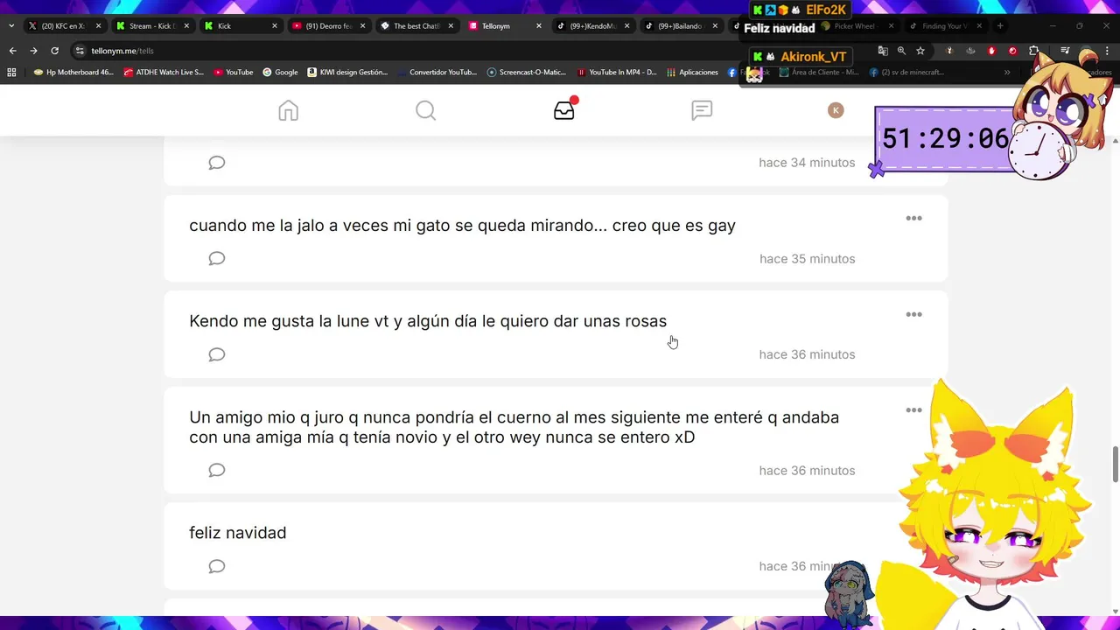Viewport: 1120px width, 630px height.
Task: Open the YouTube bookmark
Action: click(x=234, y=73)
